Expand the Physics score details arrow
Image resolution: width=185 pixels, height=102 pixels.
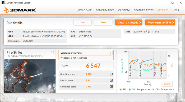pos(111,80)
